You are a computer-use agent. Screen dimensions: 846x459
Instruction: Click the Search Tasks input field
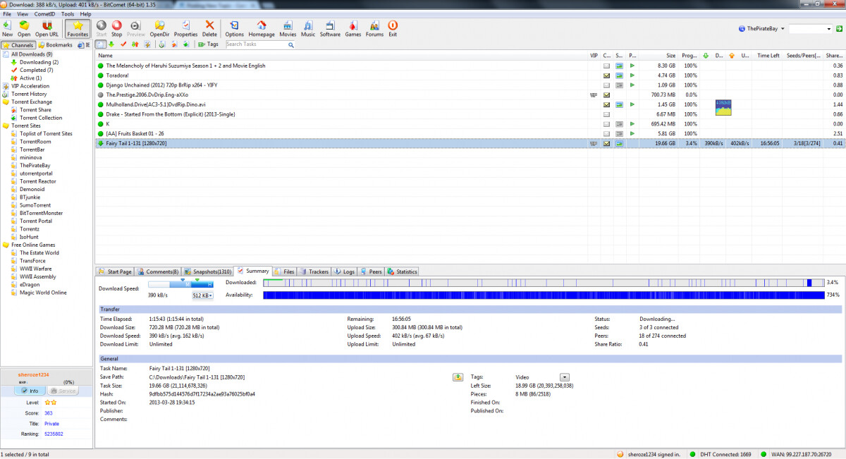pyautogui.click(x=257, y=44)
